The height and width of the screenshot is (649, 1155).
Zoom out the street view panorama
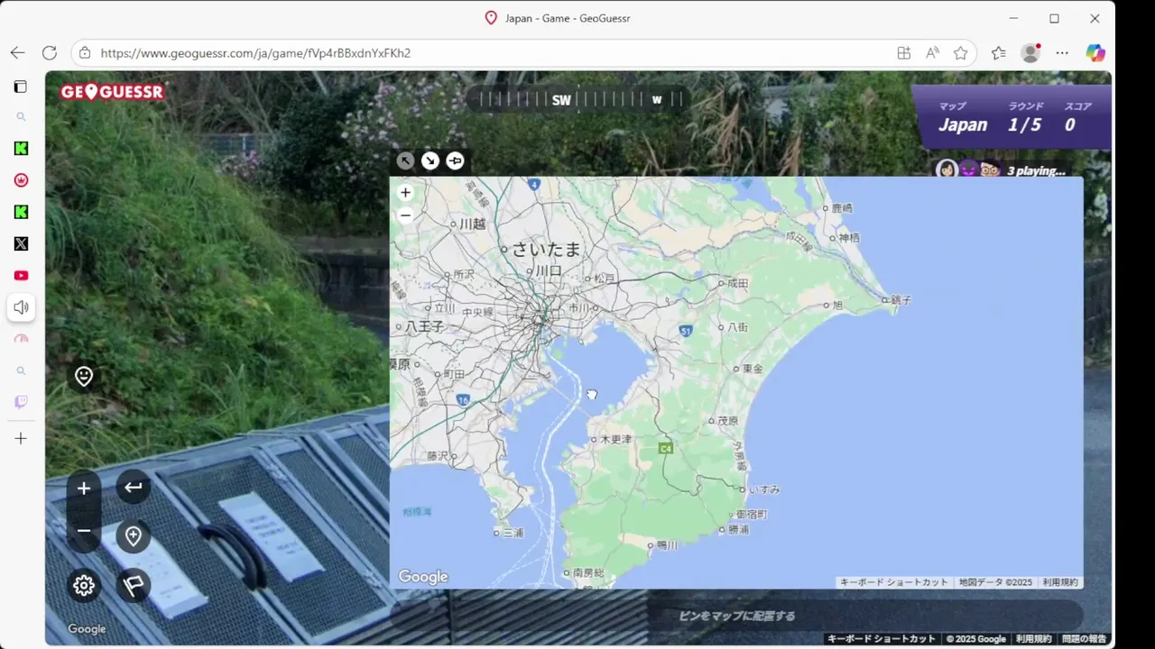84,531
